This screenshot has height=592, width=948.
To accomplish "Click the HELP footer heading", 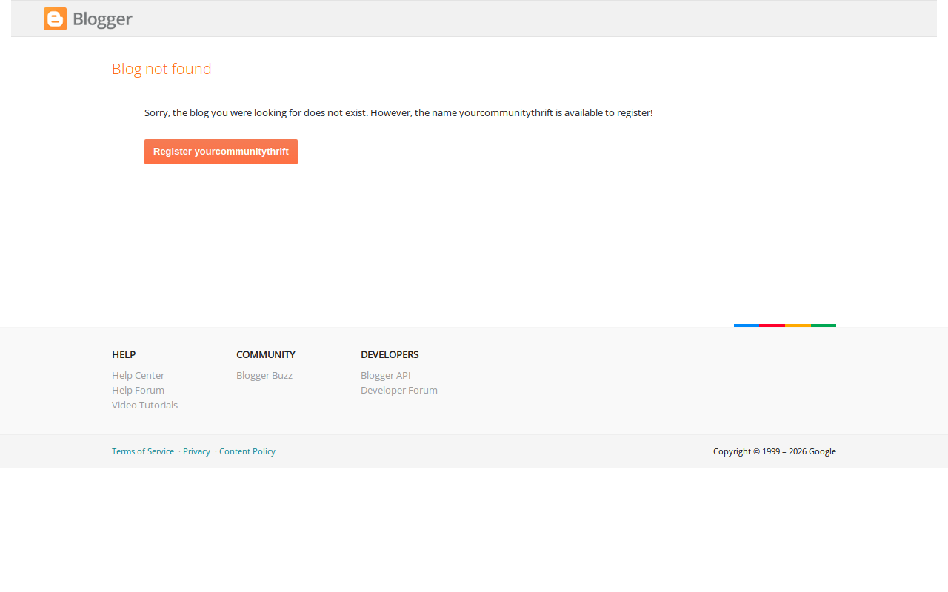I will click(124, 354).
